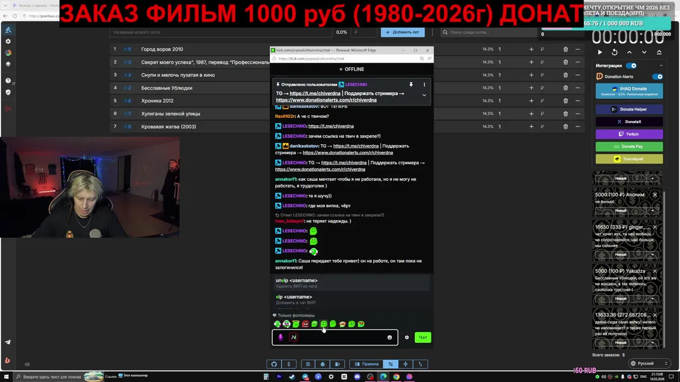
Task: Connect Donate Pay integration
Action: click(629, 146)
